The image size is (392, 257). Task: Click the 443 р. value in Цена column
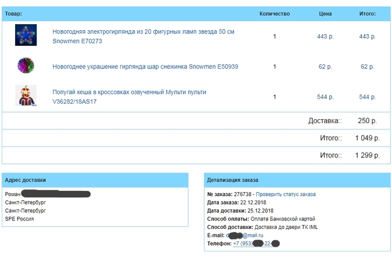[x=325, y=36]
